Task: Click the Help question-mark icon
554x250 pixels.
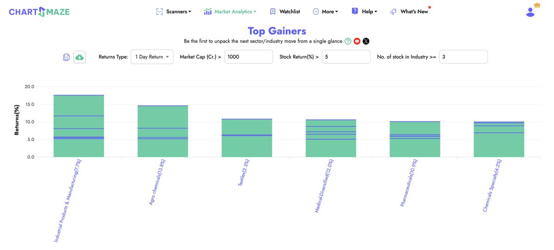Action: [x=355, y=11]
